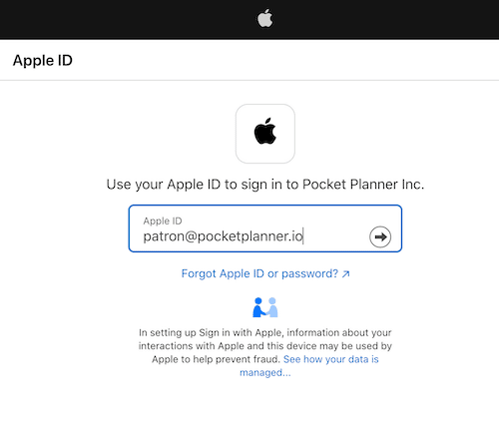Screen dimensions: 499x442
Task: Focus the Apple ID email input field
Action: [x=265, y=228]
